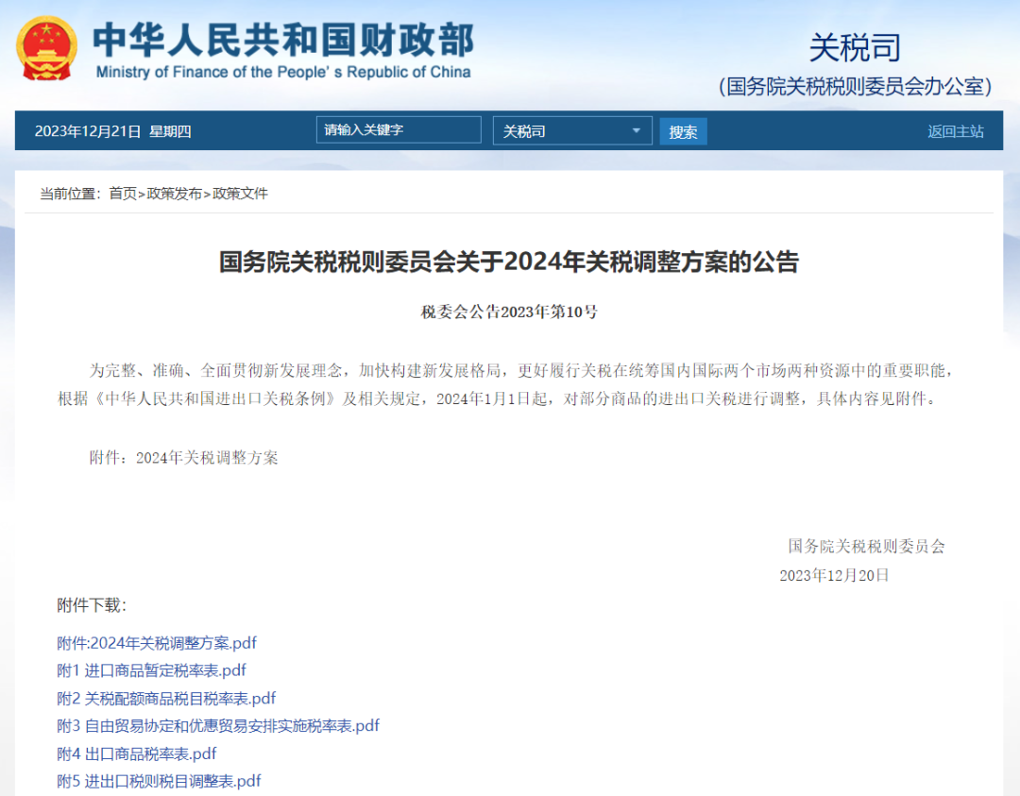Open 附5 进出口税则税目调整表.pdf
This screenshot has height=796, width=1020.
click(159, 781)
